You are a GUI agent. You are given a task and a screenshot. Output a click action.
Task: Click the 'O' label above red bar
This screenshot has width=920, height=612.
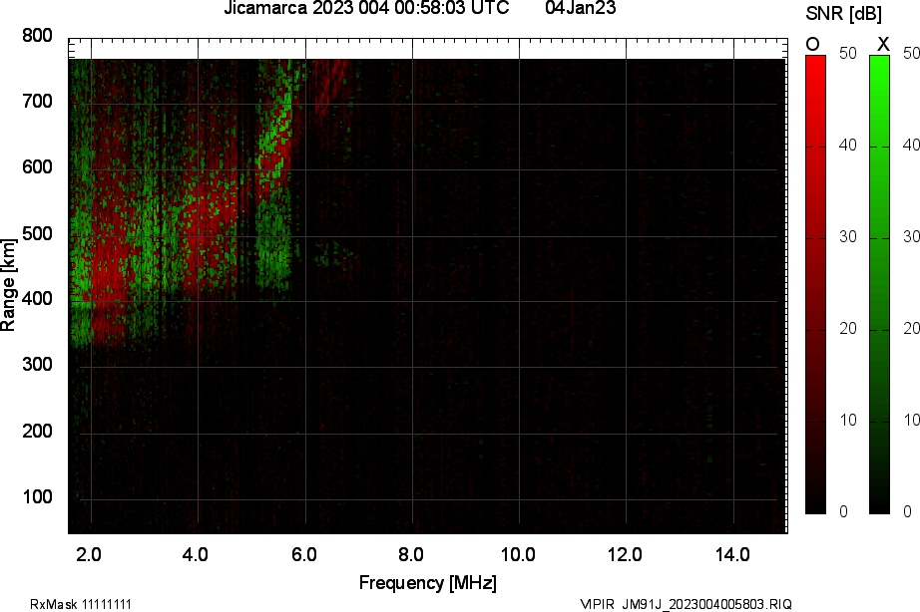[812, 44]
